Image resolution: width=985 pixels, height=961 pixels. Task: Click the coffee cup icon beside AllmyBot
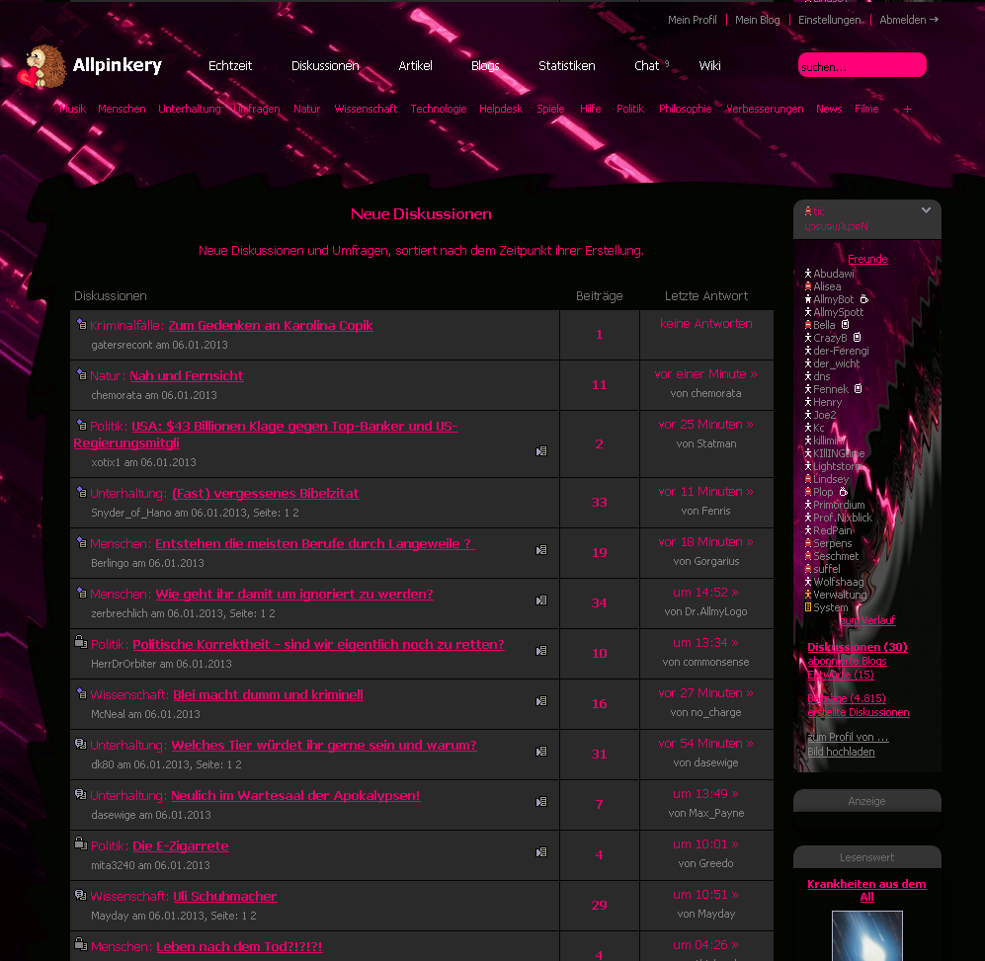tap(863, 299)
